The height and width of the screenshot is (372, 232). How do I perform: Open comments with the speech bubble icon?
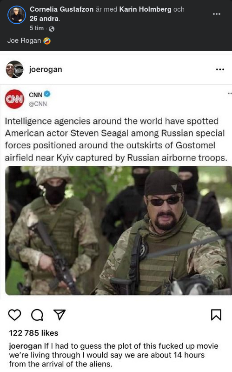(37, 315)
